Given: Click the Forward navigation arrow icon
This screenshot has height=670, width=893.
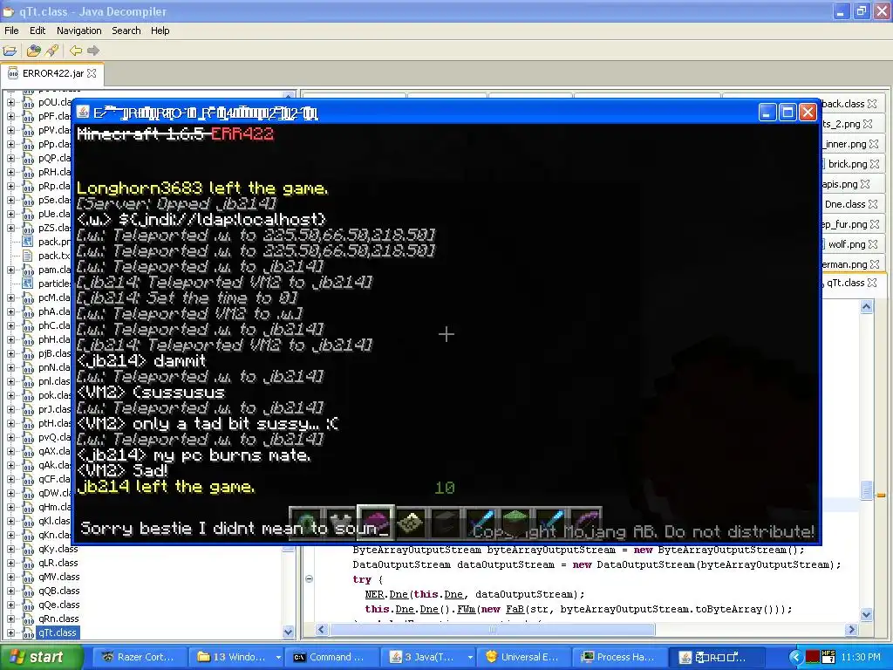Looking at the screenshot, I should pos(92,51).
